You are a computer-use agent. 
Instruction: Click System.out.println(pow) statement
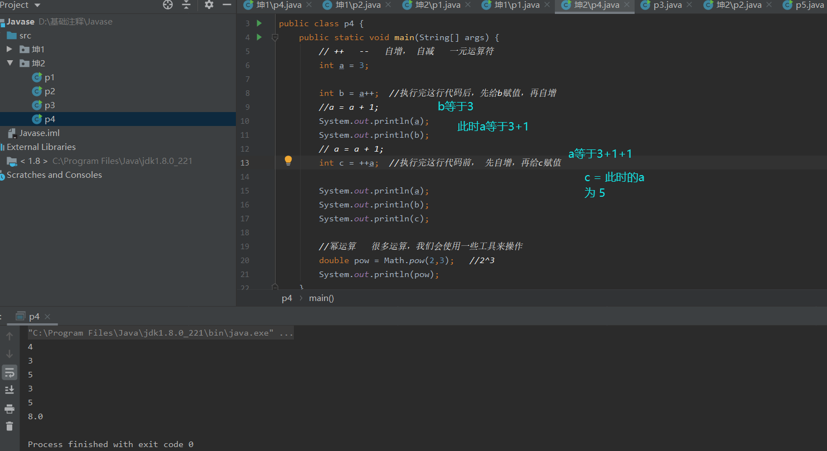click(x=379, y=274)
